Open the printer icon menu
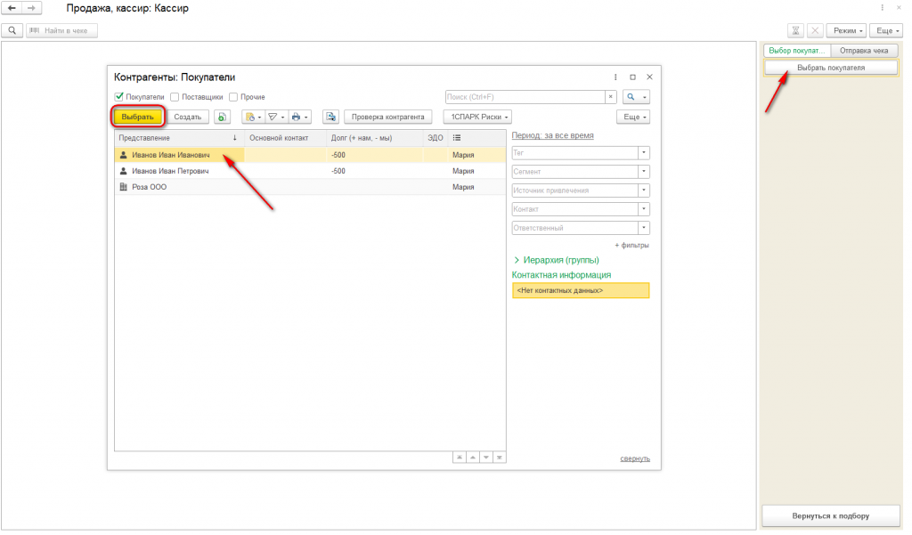Image resolution: width=912 pixels, height=535 pixels. [x=299, y=117]
